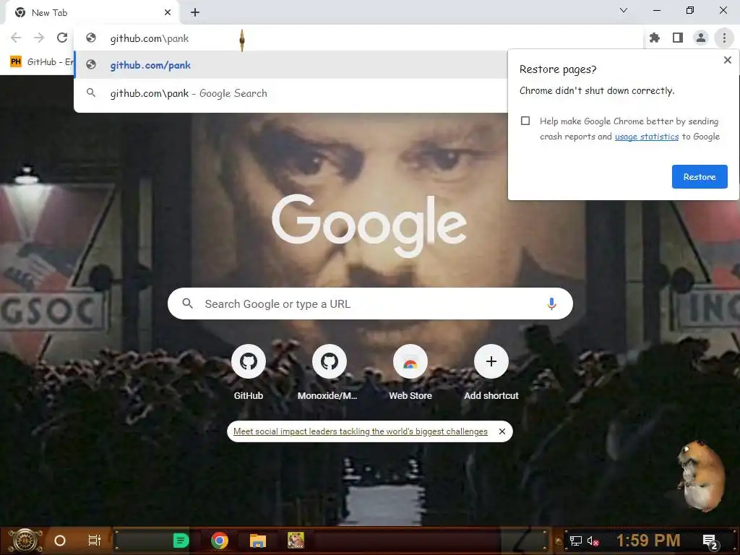Viewport: 740px width, 555px height.
Task: Select the New Tab tab
Action: 92,13
